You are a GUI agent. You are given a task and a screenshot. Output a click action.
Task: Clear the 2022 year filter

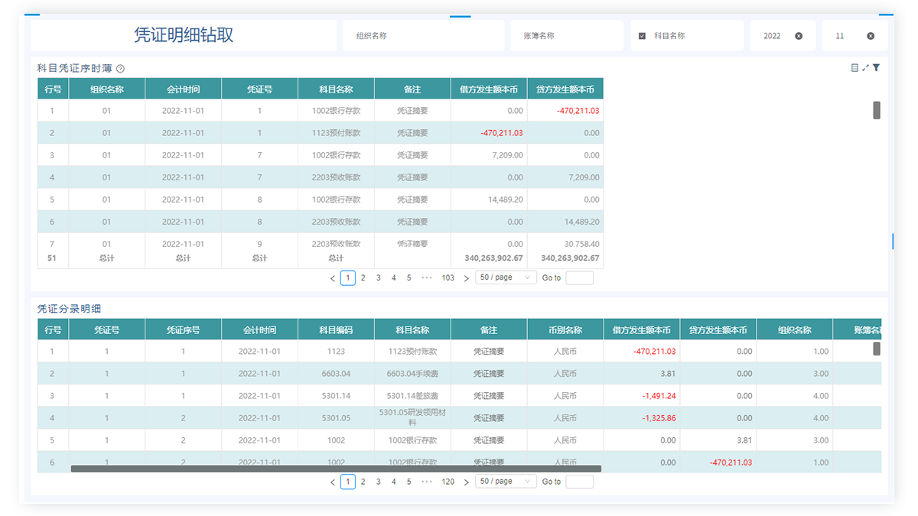799,36
